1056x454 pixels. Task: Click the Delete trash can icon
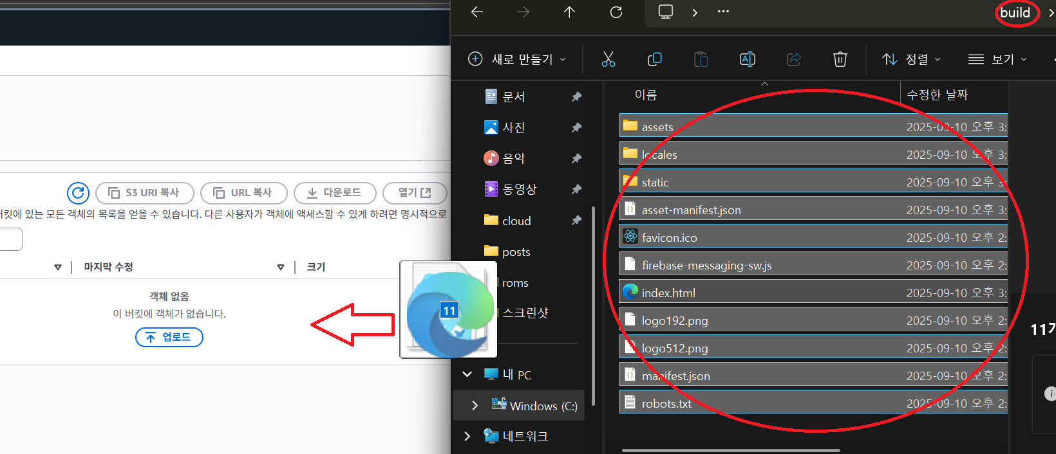point(840,59)
